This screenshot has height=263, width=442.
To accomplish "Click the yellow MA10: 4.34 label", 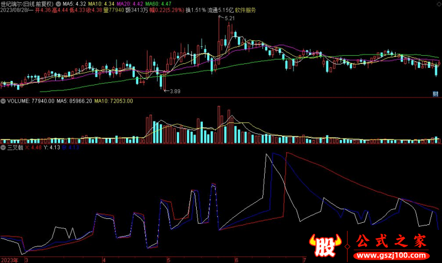I will 101,4.
